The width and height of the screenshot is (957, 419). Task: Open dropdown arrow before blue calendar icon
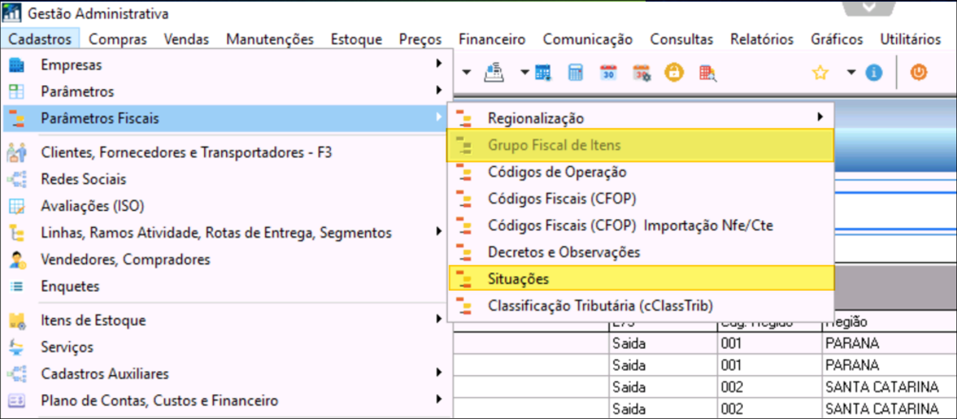point(525,72)
